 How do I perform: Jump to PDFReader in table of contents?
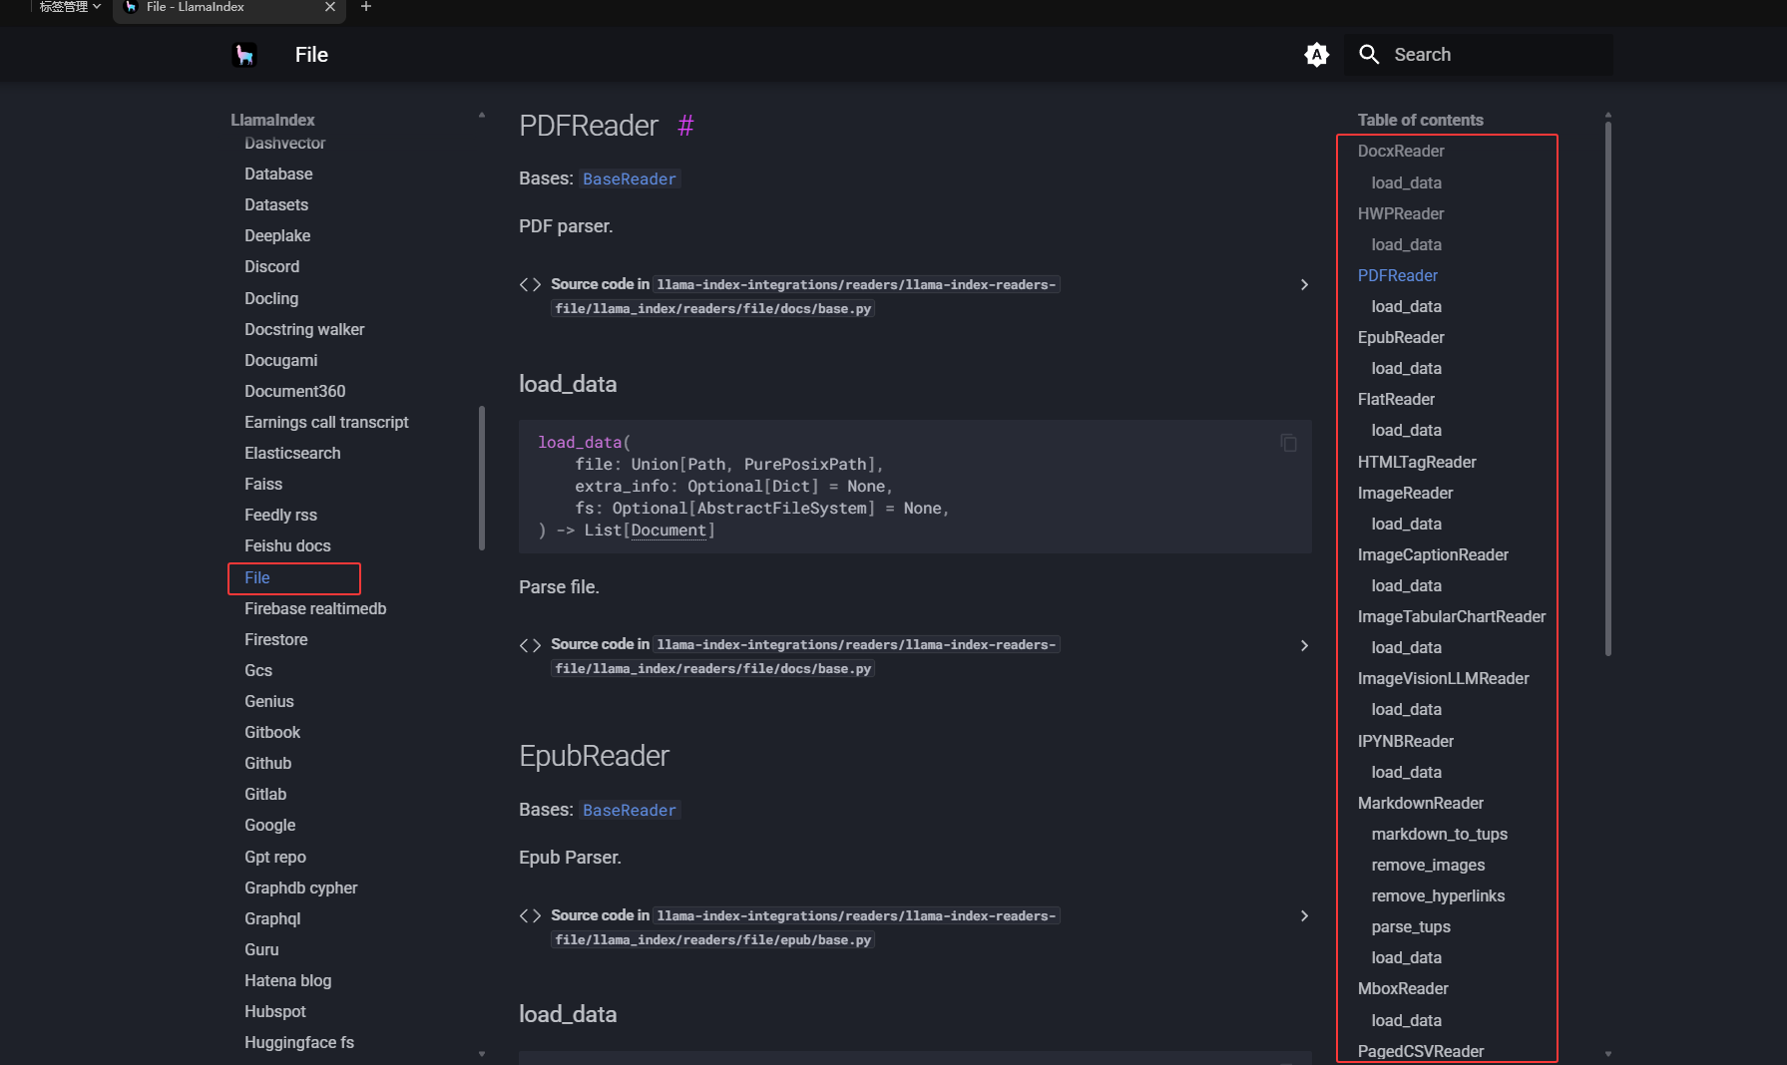tap(1398, 275)
